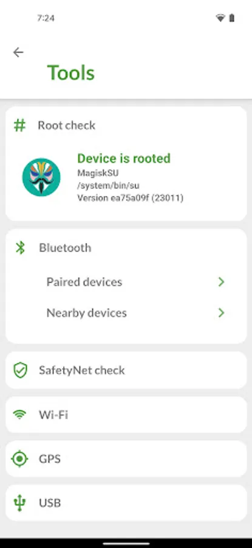Open the Wi-Fi tool card

126,415
